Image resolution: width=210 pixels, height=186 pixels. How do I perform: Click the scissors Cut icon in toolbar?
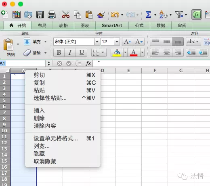(66, 15)
